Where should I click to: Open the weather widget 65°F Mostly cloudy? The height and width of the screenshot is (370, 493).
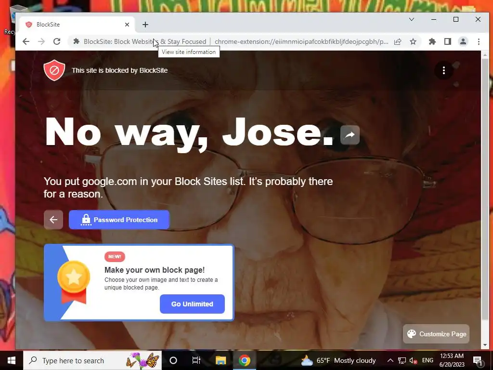338,360
